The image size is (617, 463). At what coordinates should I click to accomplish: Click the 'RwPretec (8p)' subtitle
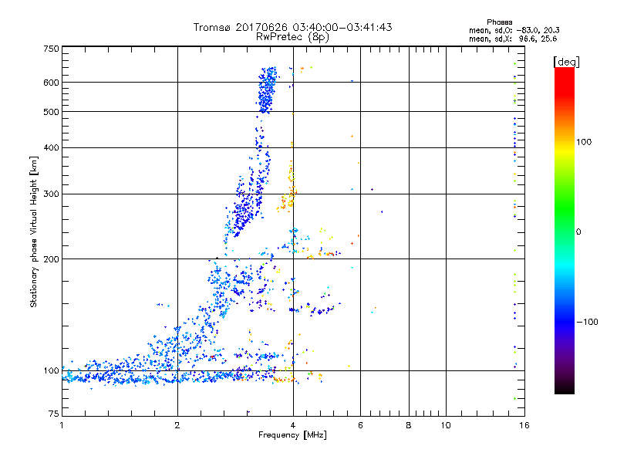click(x=292, y=37)
